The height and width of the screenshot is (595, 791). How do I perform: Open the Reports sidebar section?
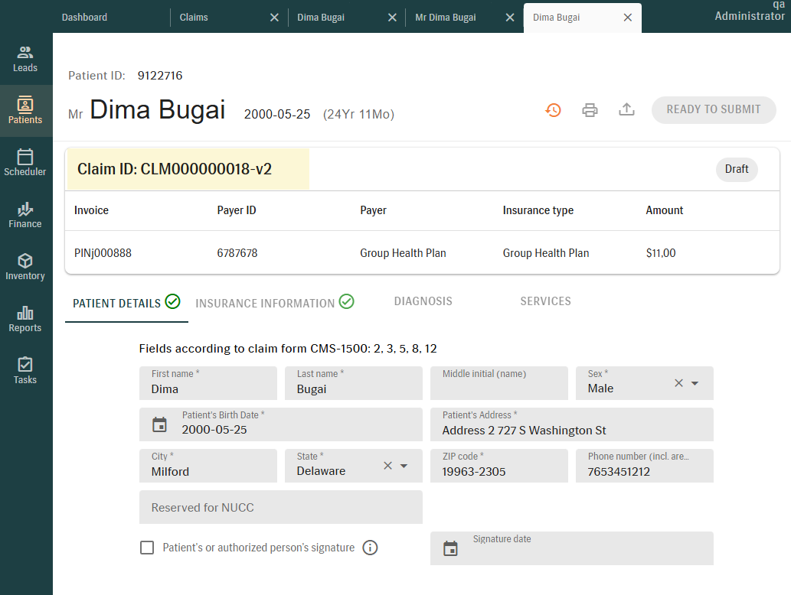coord(25,319)
